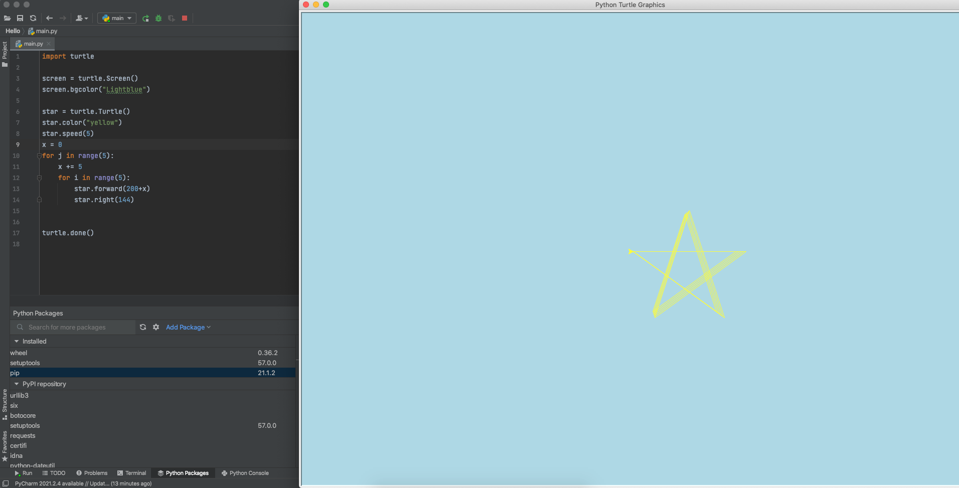
Task: Click on the 'turtle.done()' line
Action: pos(68,233)
